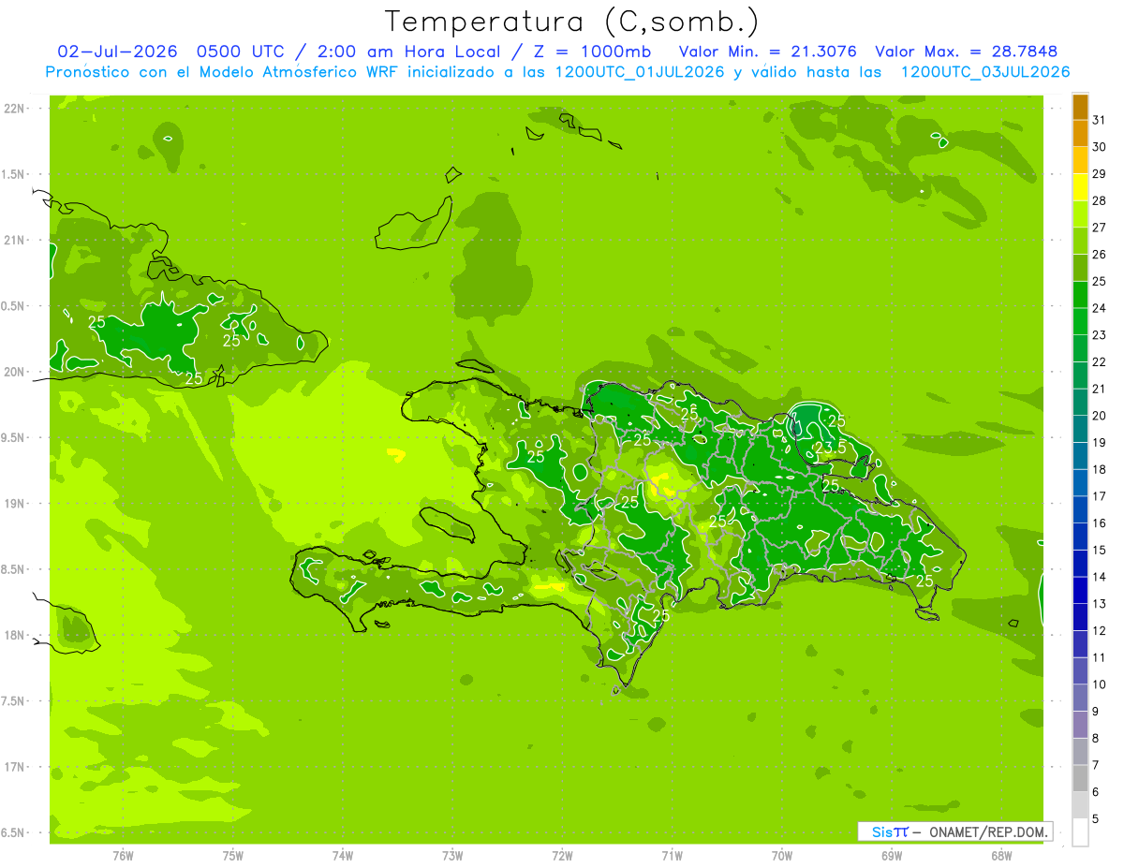1124x868 pixels.
Task: Click the "20N" latitude axis label
Action: 14,372
